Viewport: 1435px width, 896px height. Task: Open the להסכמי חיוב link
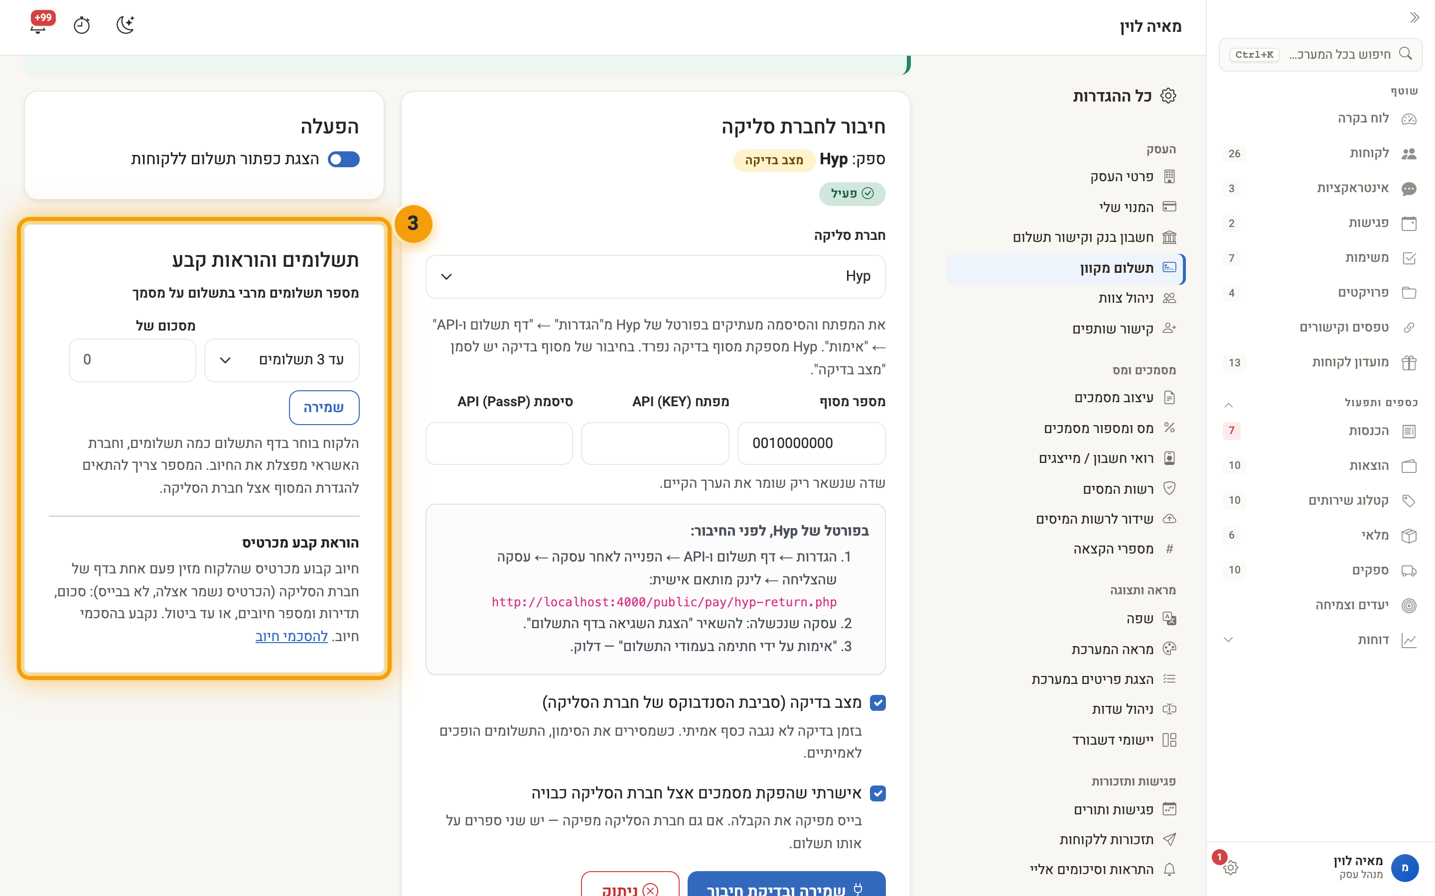coord(291,637)
